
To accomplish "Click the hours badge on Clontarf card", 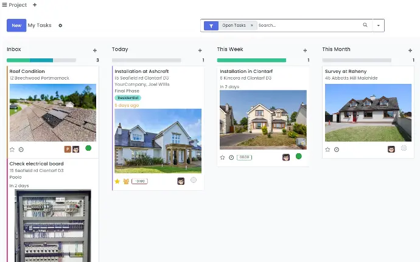I will pos(244,157).
